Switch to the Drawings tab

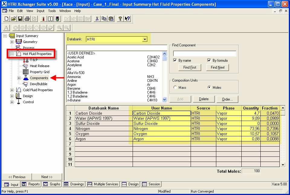coord(74,184)
